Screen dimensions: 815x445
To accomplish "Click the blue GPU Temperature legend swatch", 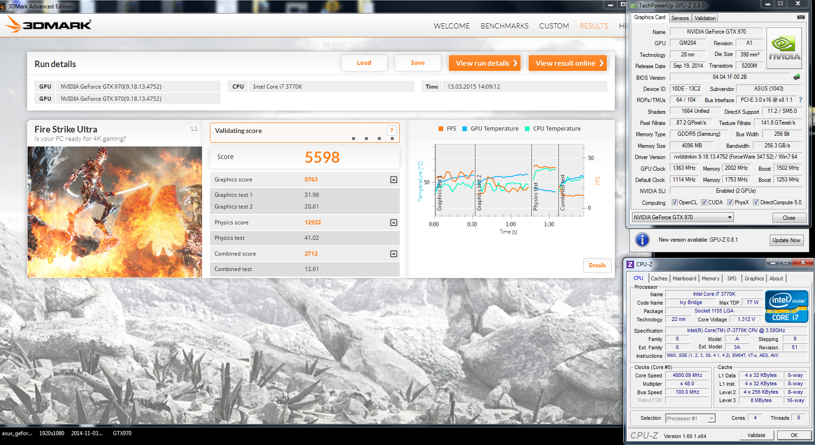I will [465, 129].
